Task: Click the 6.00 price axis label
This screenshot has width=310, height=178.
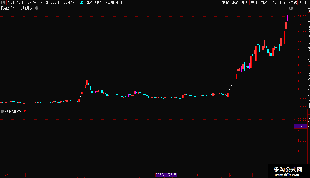Action: 303,105
